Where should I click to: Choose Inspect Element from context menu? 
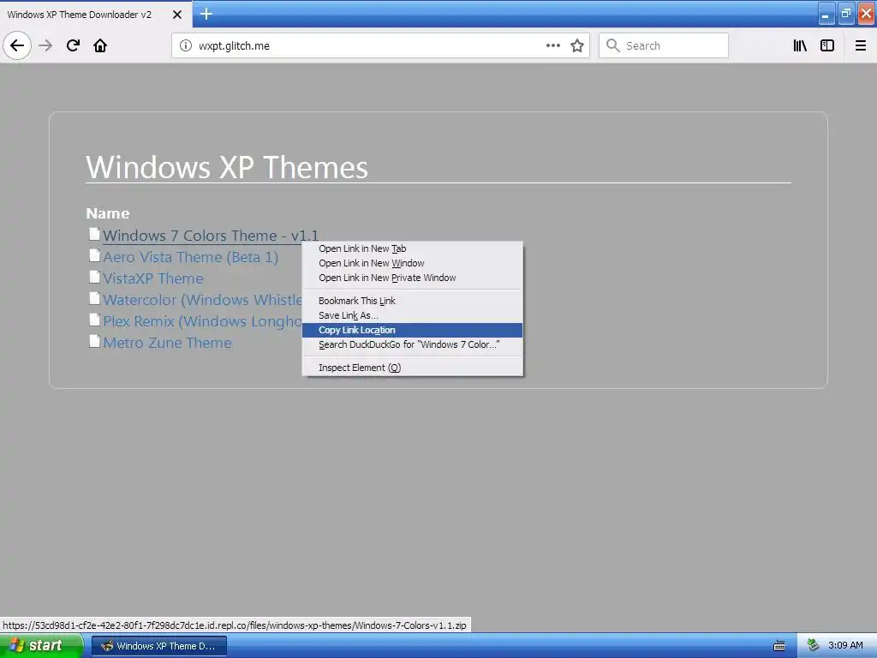[412, 368]
